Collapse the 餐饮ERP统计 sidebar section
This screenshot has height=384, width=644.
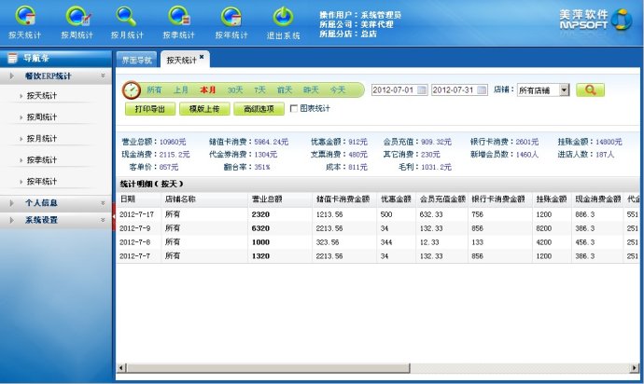pyautogui.click(x=103, y=75)
